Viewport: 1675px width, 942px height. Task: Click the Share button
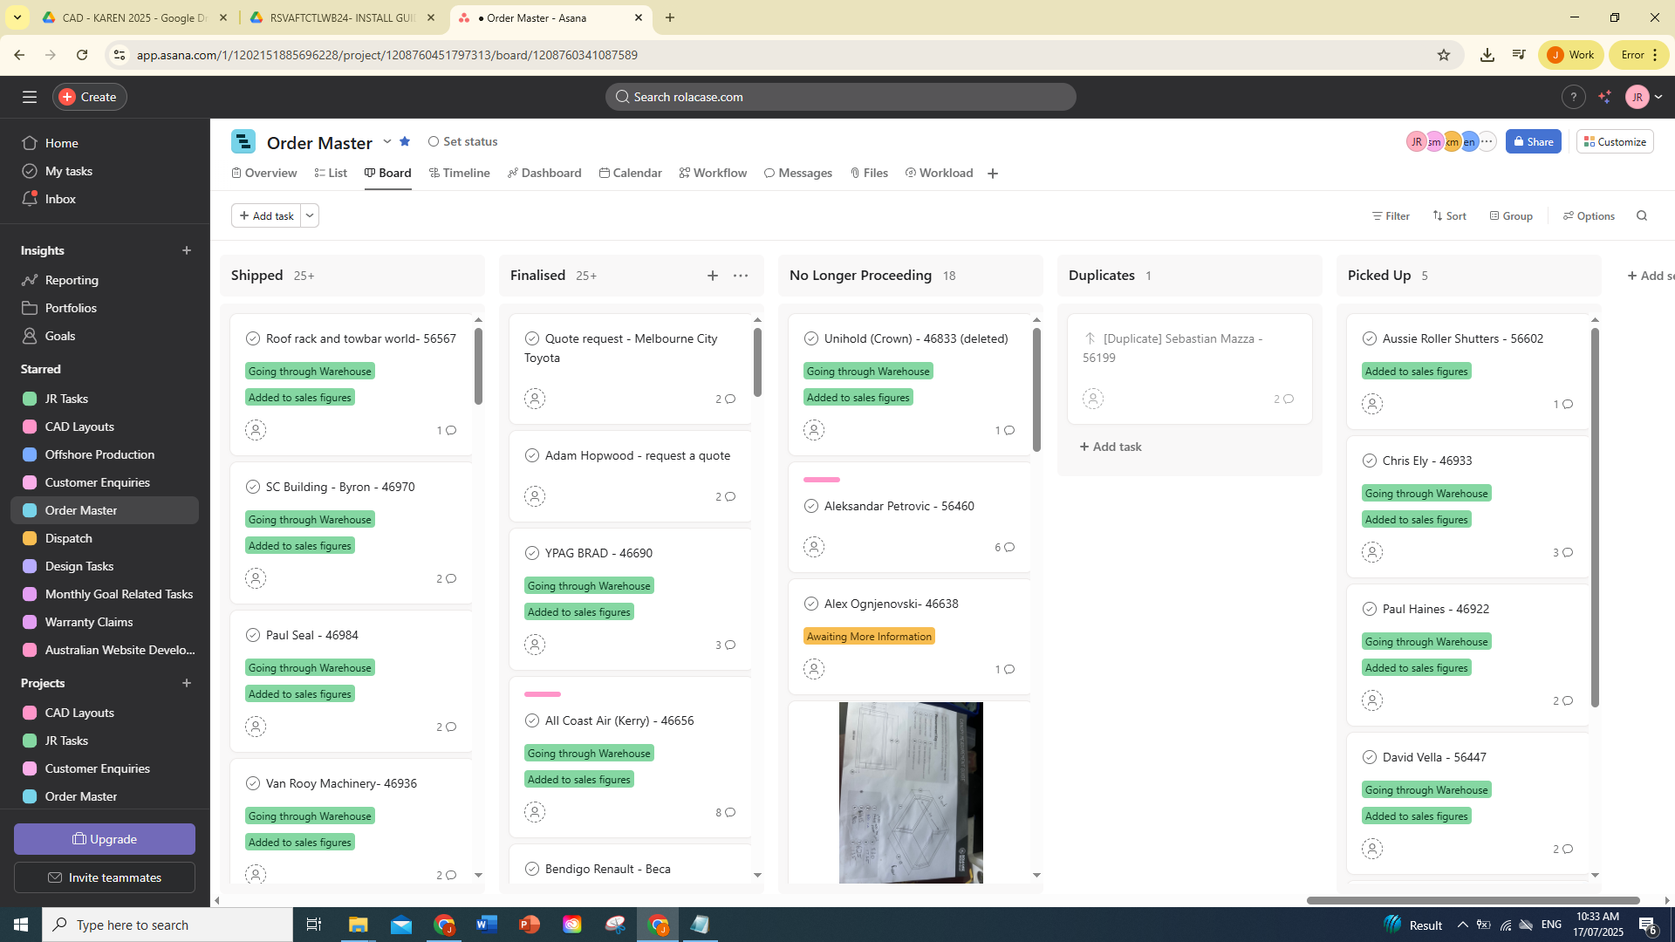1533,141
